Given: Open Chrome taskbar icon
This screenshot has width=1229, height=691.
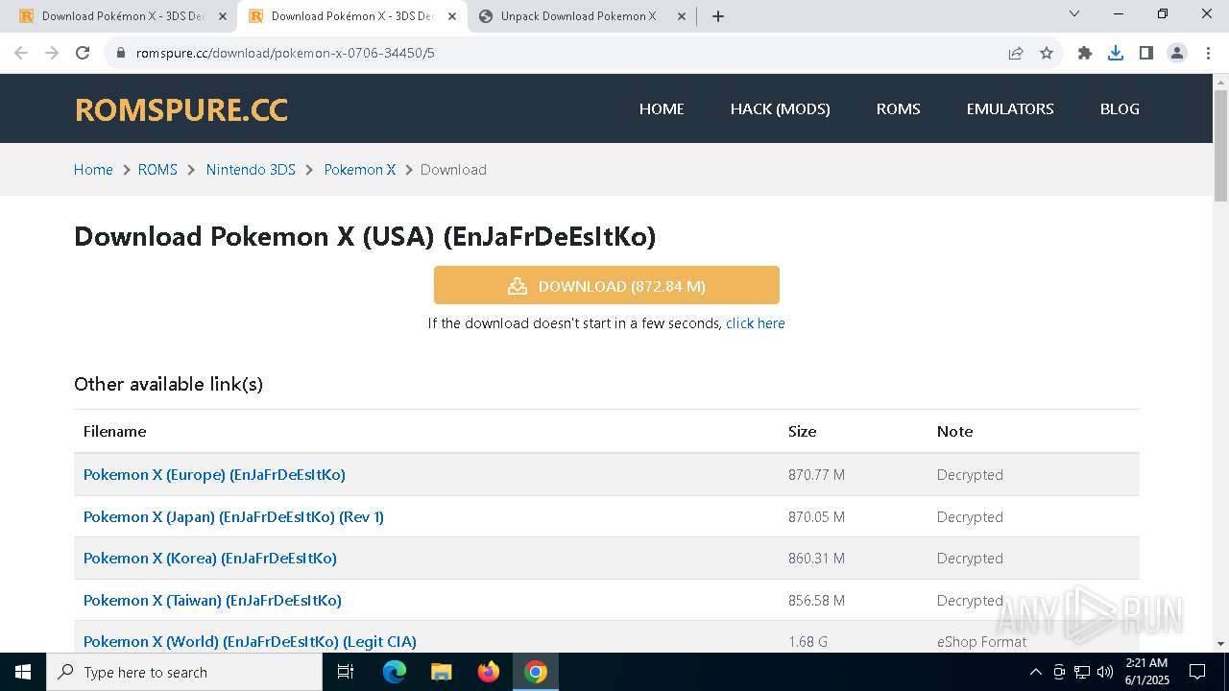Looking at the screenshot, I should point(536,672).
